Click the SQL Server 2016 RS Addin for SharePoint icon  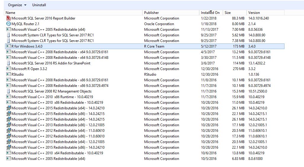(x=8, y=63)
